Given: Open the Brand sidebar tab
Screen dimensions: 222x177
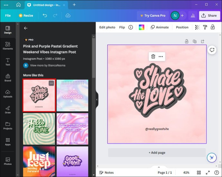Looking at the screenshot, I should coord(8,78).
